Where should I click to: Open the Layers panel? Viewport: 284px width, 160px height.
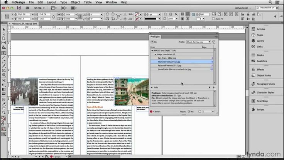pyautogui.click(x=260, y=41)
